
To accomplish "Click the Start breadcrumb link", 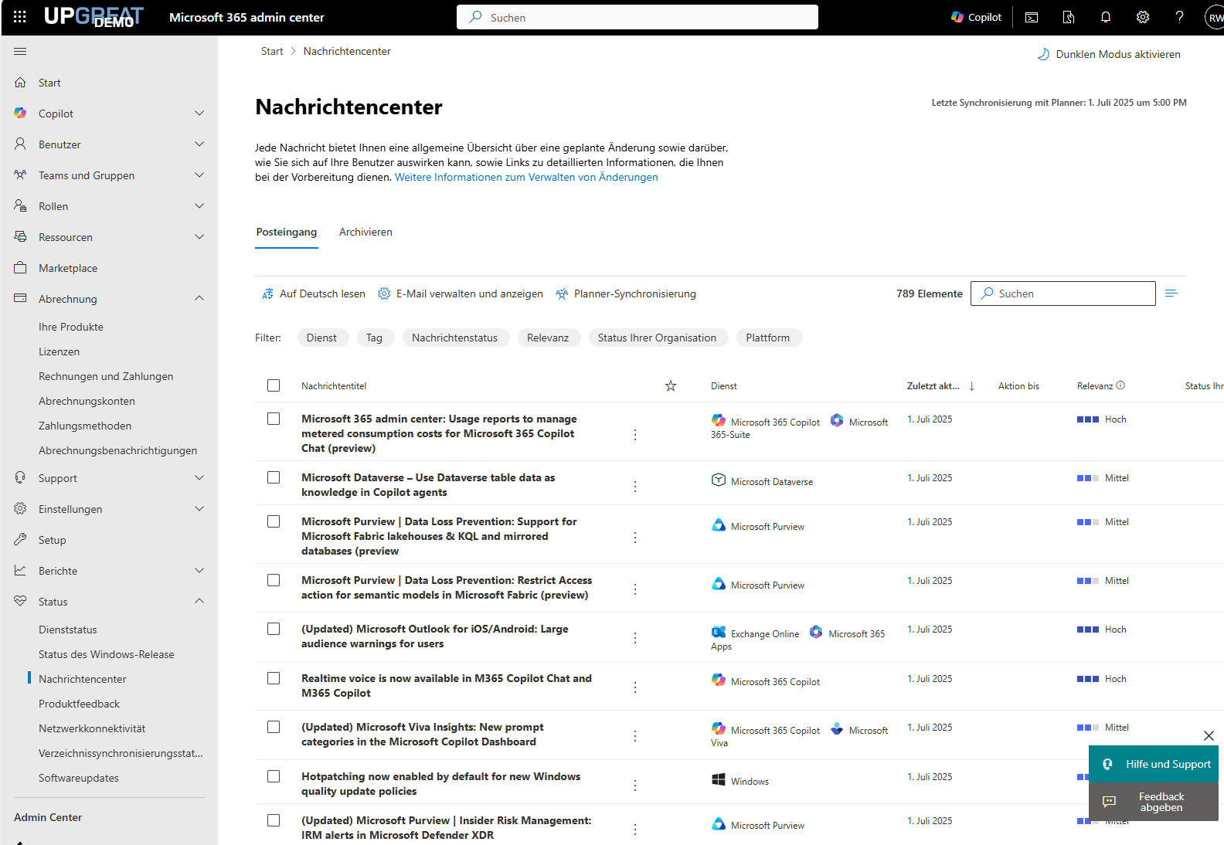I will tap(272, 51).
